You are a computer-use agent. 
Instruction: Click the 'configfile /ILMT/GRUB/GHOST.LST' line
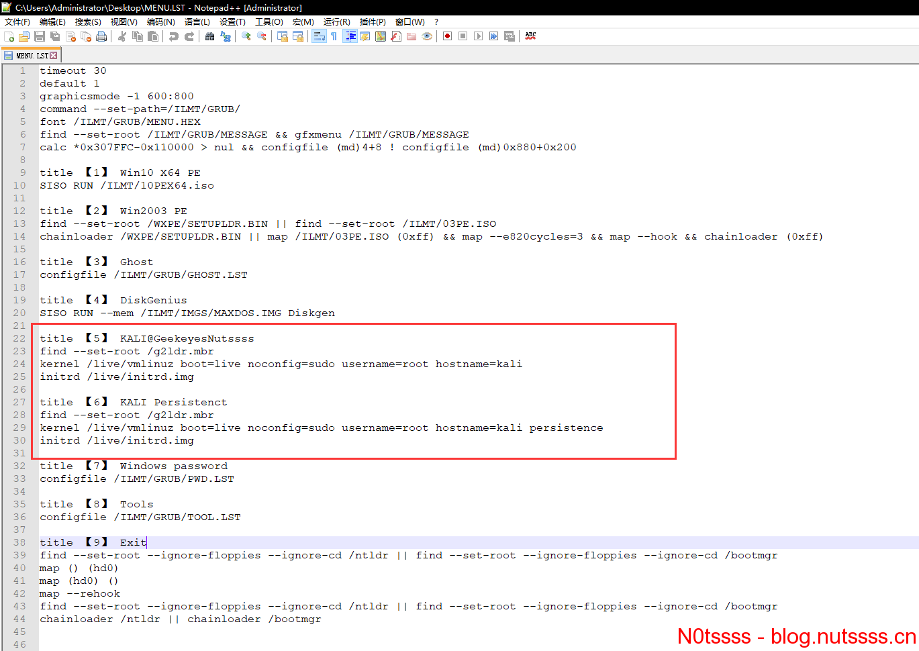pos(144,274)
